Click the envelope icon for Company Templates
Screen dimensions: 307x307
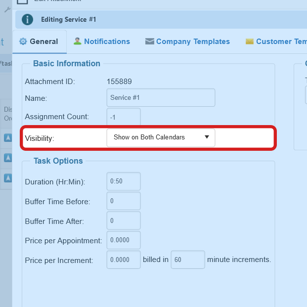point(150,42)
